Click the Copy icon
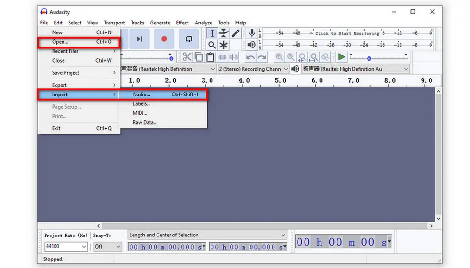The height and width of the screenshot is (268, 470). (198, 57)
